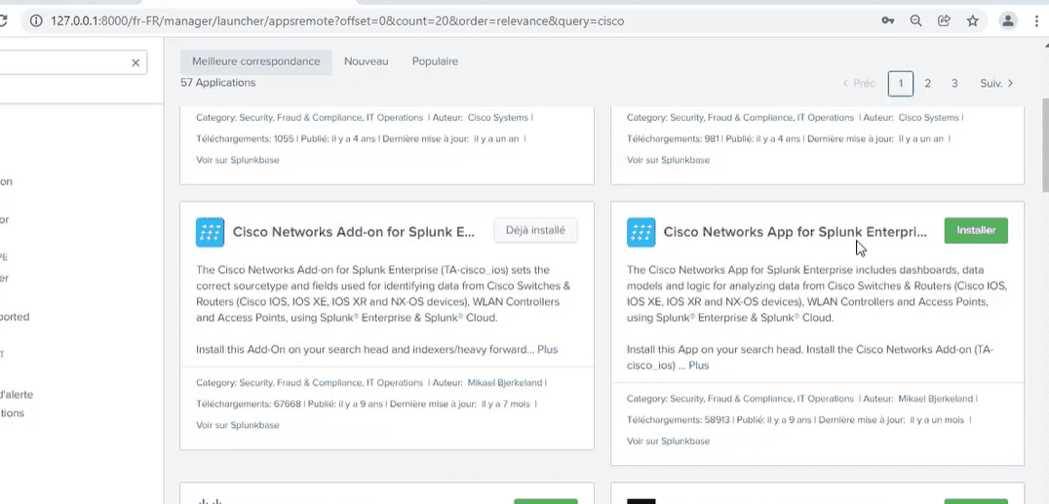Click Security, Fraud & Compliance category in Add-on card
The width and height of the screenshot is (1049, 504).
point(301,383)
